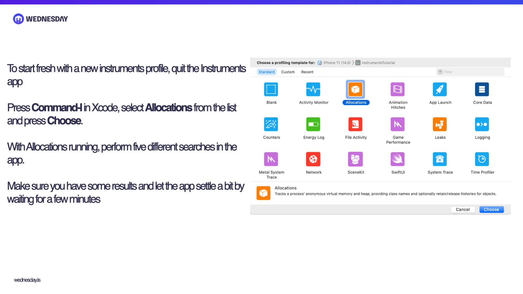Select the Blank template icon

tap(271, 89)
